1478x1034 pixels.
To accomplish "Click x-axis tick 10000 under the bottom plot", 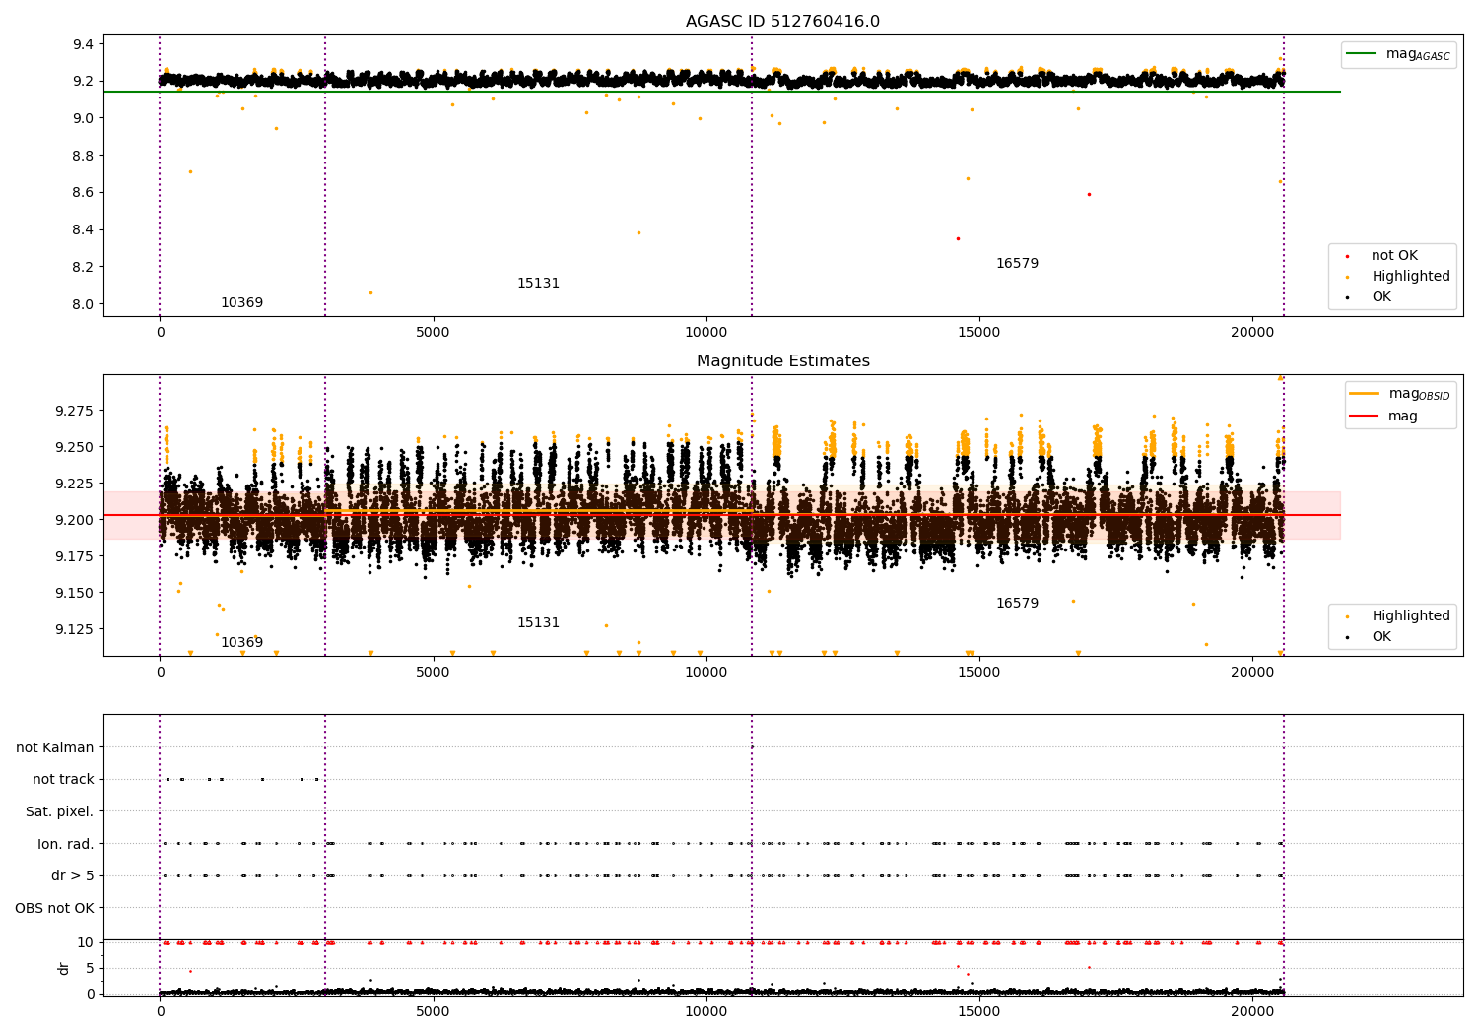I will [706, 1010].
